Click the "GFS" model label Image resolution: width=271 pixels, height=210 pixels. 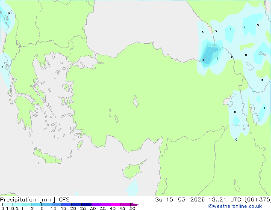click(64, 200)
